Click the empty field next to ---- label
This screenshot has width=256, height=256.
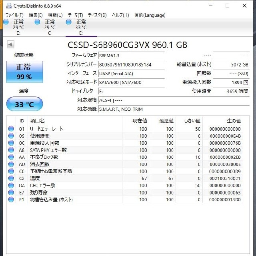[x=231, y=56]
